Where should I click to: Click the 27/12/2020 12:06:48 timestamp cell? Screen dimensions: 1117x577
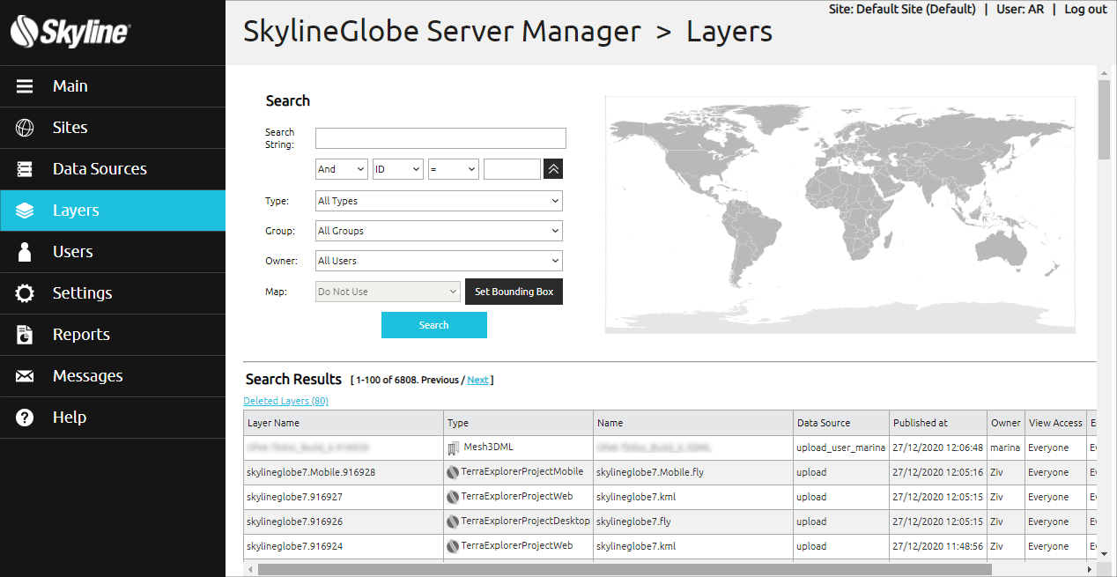tap(938, 448)
